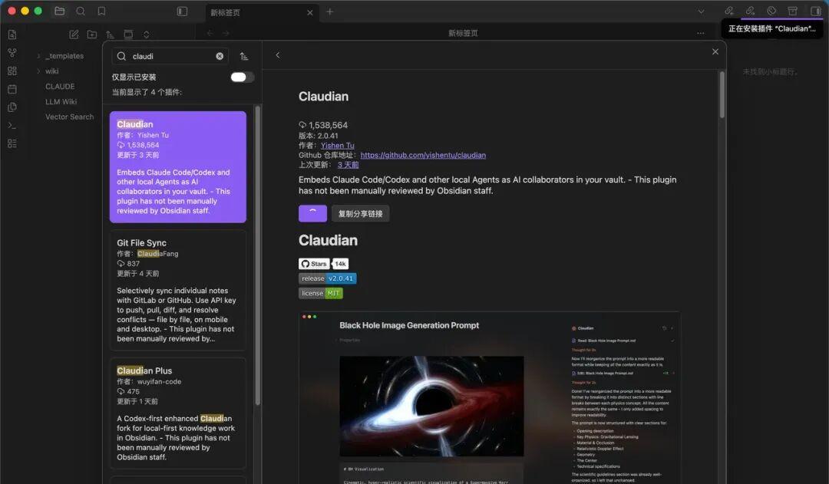Click the templates copy ribbon icon
The width and height of the screenshot is (829, 484).
coord(12,107)
